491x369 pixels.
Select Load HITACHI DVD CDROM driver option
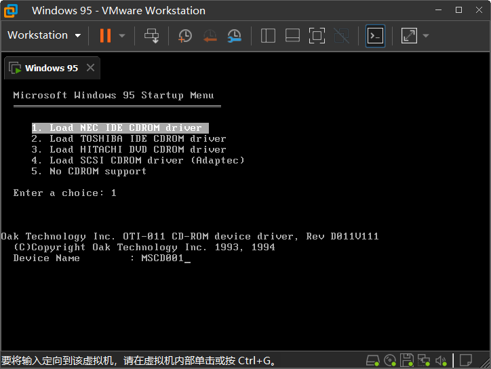[129, 149]
